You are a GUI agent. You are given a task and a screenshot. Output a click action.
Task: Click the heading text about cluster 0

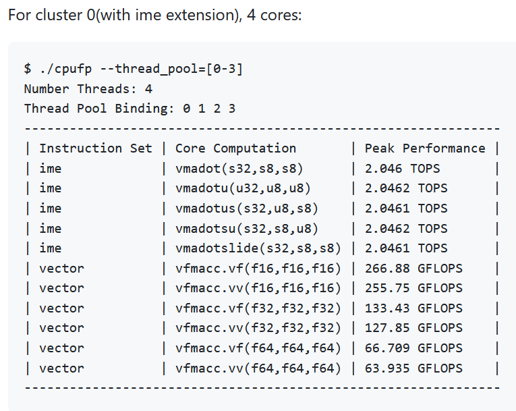(154, 15)
